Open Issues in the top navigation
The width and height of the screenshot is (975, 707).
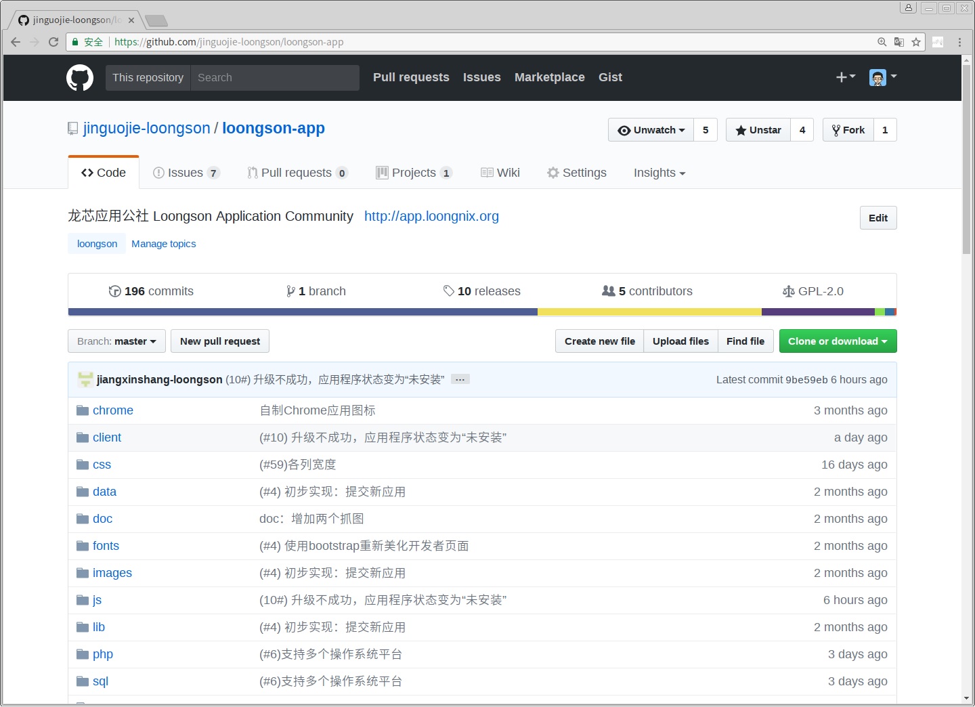coord(482,77)
